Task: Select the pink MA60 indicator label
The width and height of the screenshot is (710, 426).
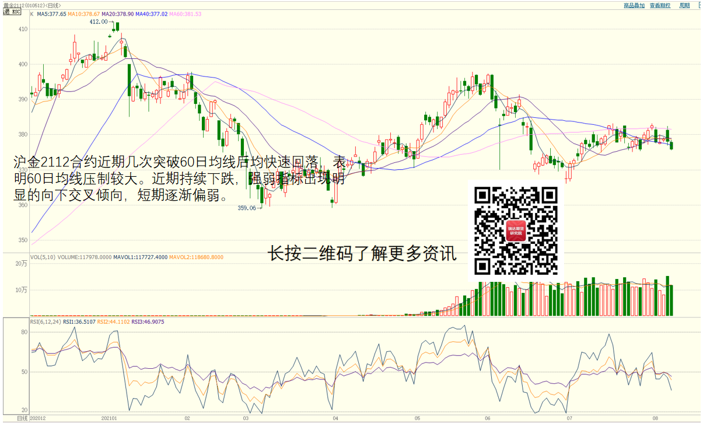Action: tap(185, 13)
